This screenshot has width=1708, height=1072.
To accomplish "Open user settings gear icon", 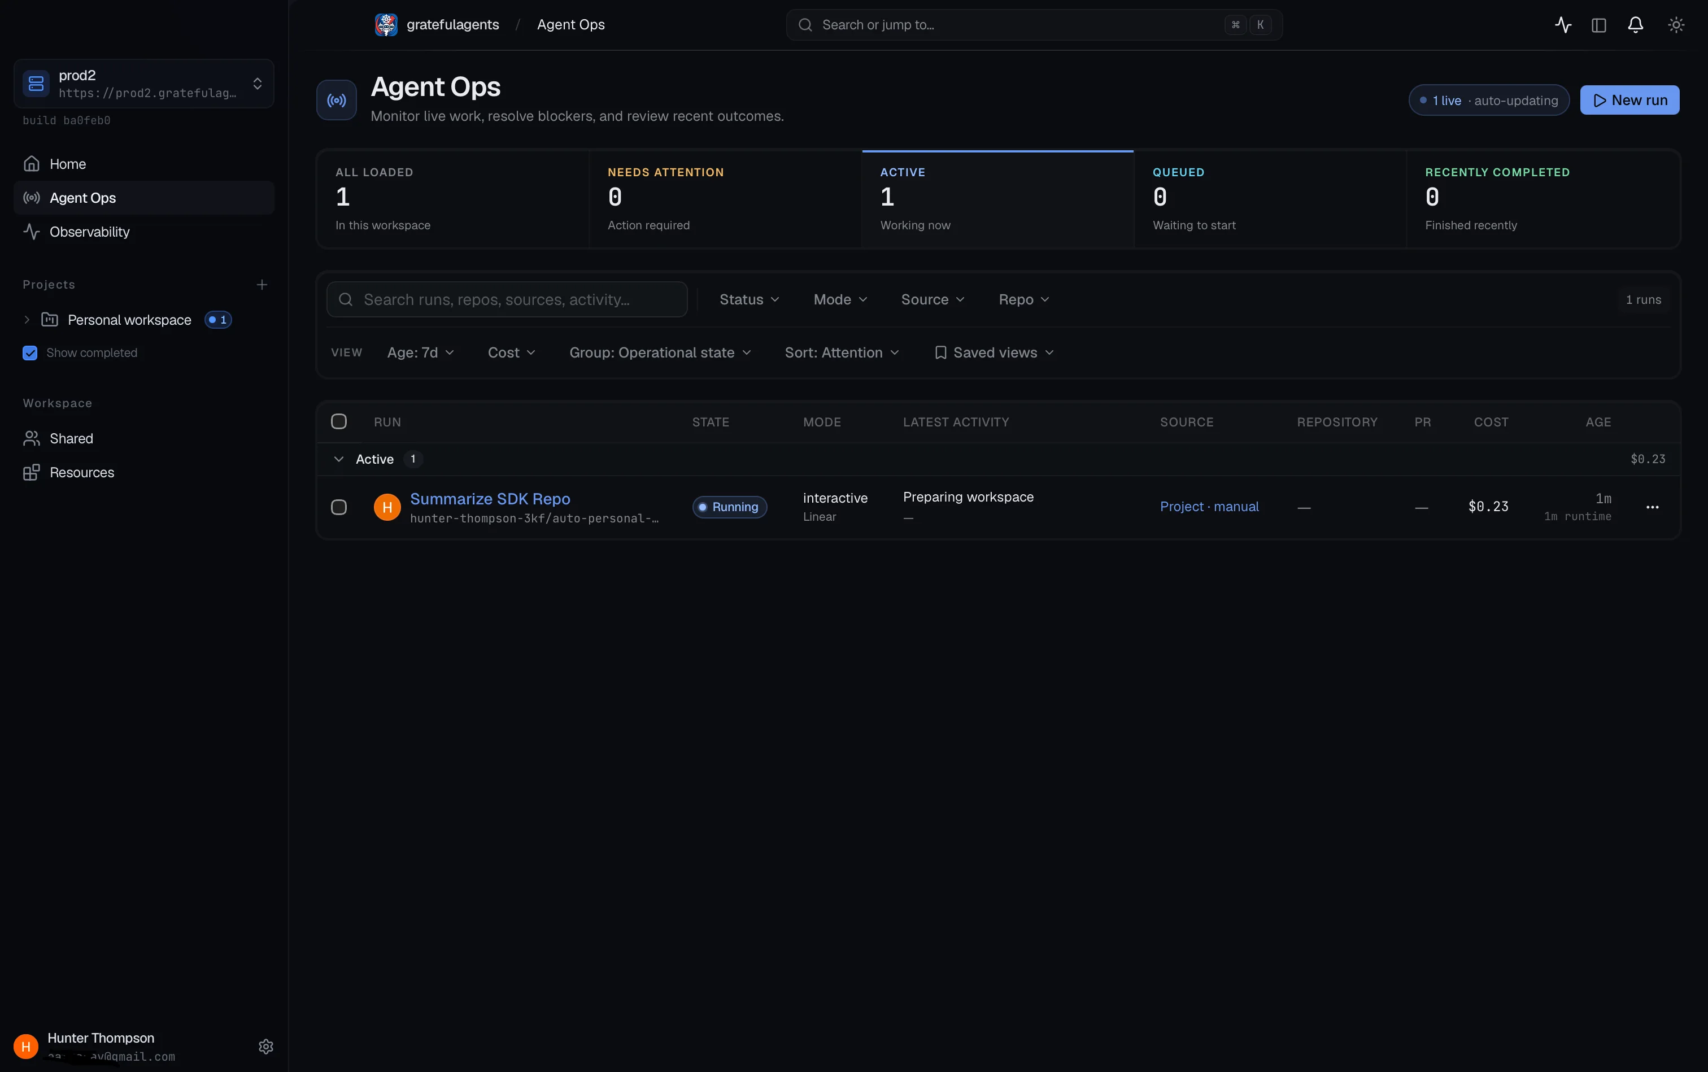I will [266, 1047].
